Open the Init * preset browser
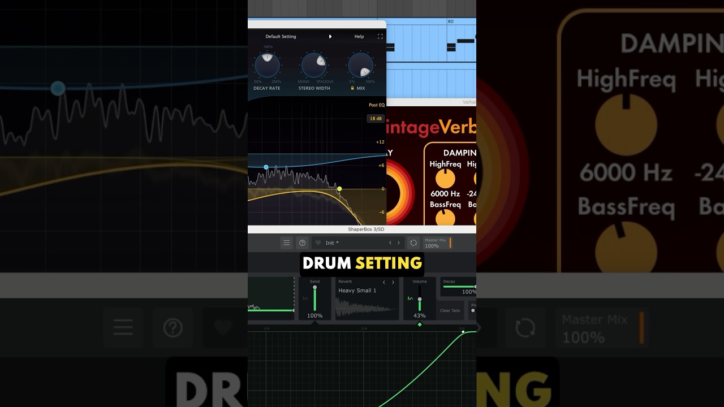 (x=357, y=243)
